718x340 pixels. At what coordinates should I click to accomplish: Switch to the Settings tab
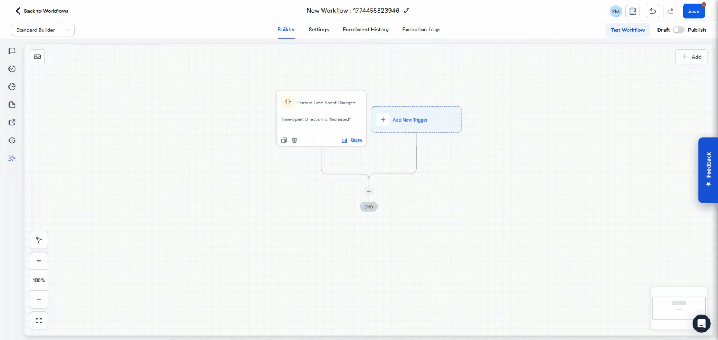[319, 30]
